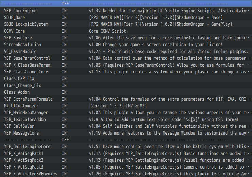Click TSR_TextColorAddOn v1.8 description
The image size is (252, 177).
[x=164, y=119]
